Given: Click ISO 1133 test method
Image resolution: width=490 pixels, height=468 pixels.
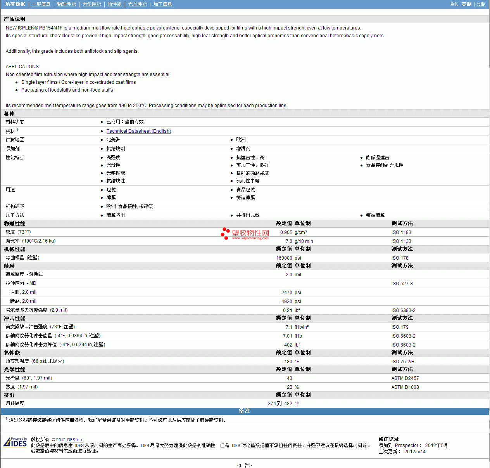Looking at the screenshot, I should pyautogui.click(x=401, y=241).
